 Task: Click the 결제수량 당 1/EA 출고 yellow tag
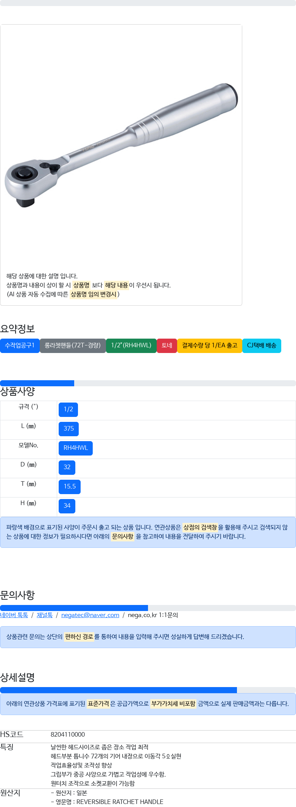210,345
